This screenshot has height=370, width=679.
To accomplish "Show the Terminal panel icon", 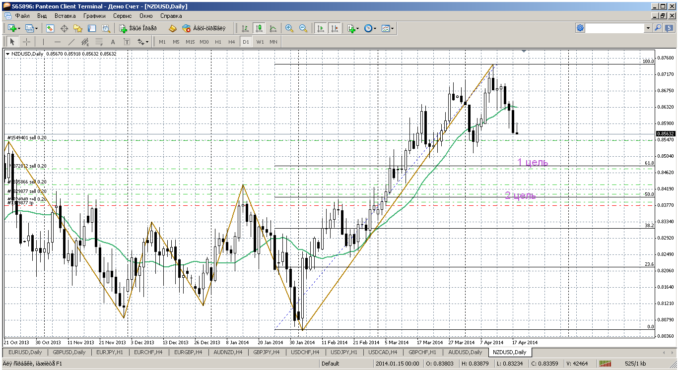I will (x=92, y=29).
